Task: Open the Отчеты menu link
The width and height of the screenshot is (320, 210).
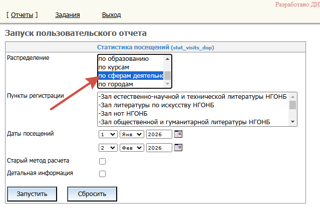Action: [22, 15]
